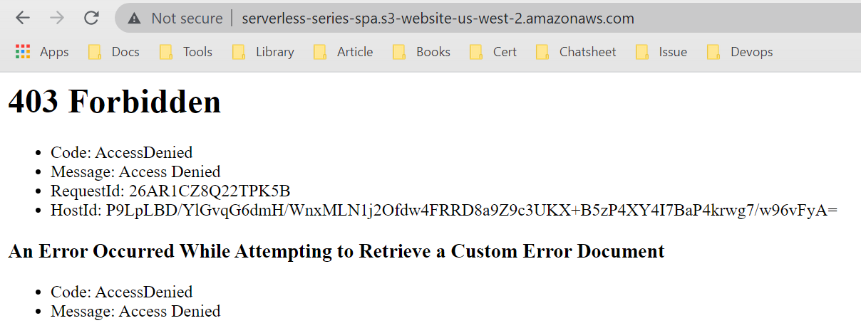The width and height of the screenshot is (861, 328).
Task: Open the Apps grid shortcut
Action: [x=43, y=52]
